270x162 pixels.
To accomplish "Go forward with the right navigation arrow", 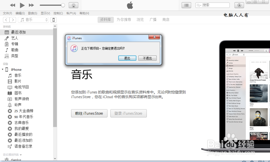I will [x=13, y=20].
